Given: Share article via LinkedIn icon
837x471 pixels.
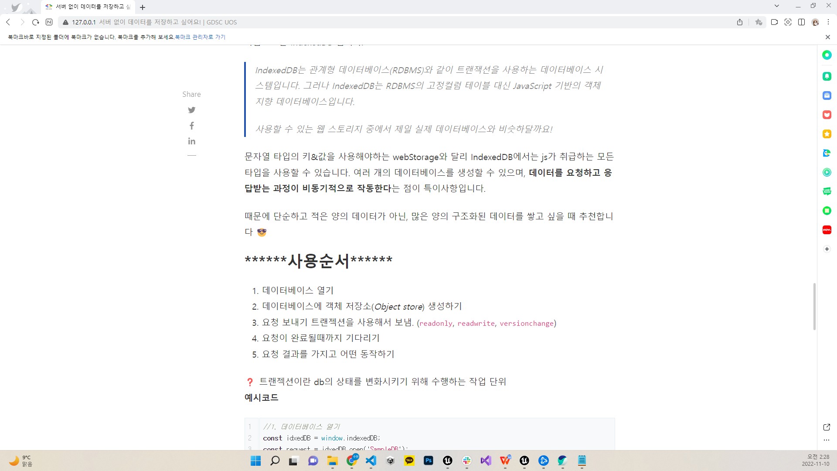Looking at the screenshot, I should pos(191,141).
